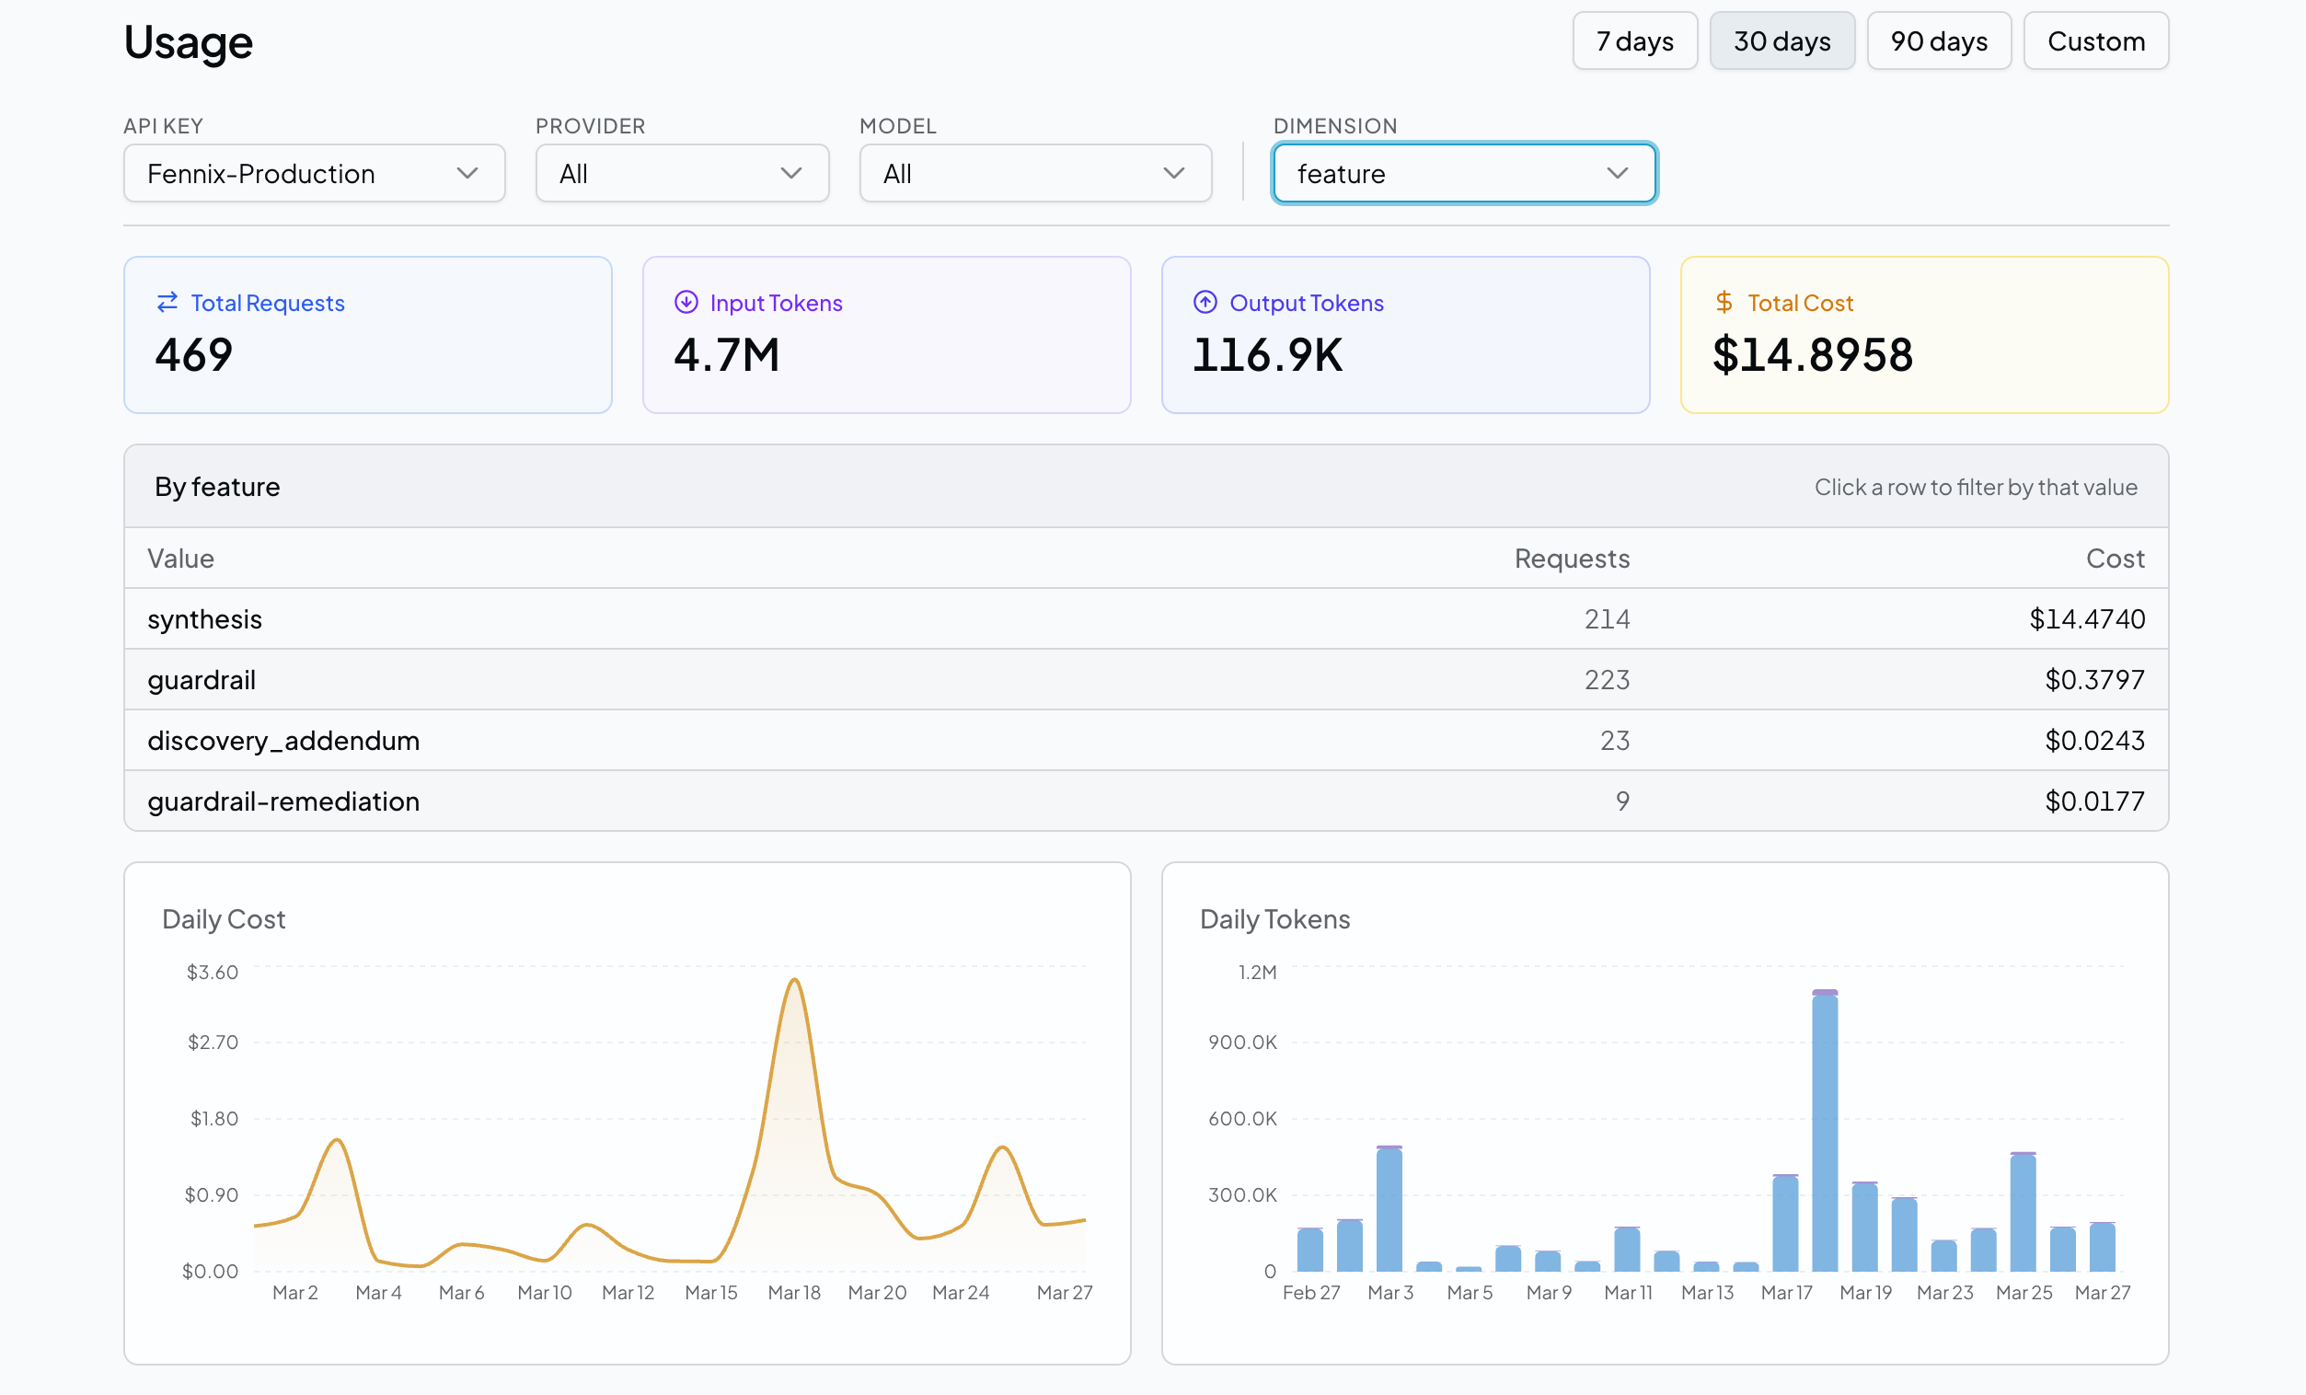This screenshot has width=2306, height=1395.
Task: Select the 30 days range
Action: click(x=1781, y=40)
